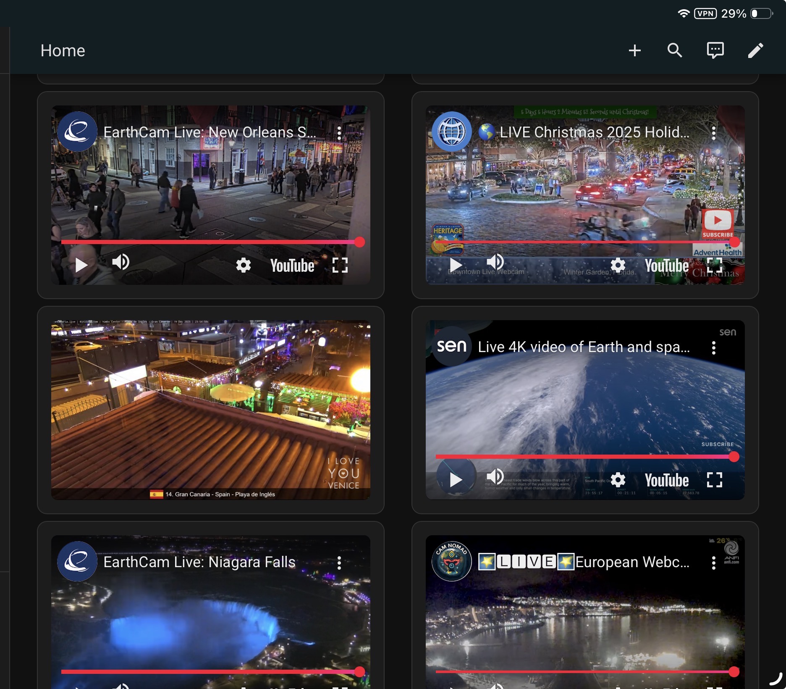This screenshot has height=689, width=786.
Task: Open more options for New Orleans video
Action: coord(339,133)
